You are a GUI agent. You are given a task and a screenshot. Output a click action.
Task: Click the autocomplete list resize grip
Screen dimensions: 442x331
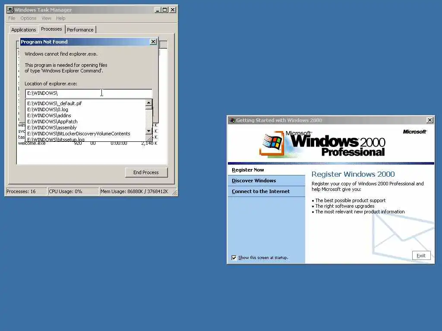pyautogui.click(x=149, y=138)
